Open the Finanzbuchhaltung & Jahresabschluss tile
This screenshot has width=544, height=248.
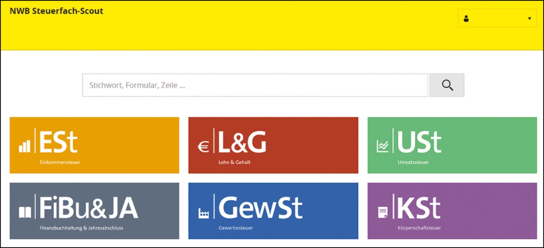tap(94, 211)
